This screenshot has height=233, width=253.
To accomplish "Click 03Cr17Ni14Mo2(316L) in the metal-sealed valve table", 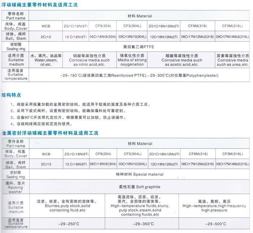I will [233, 164].
